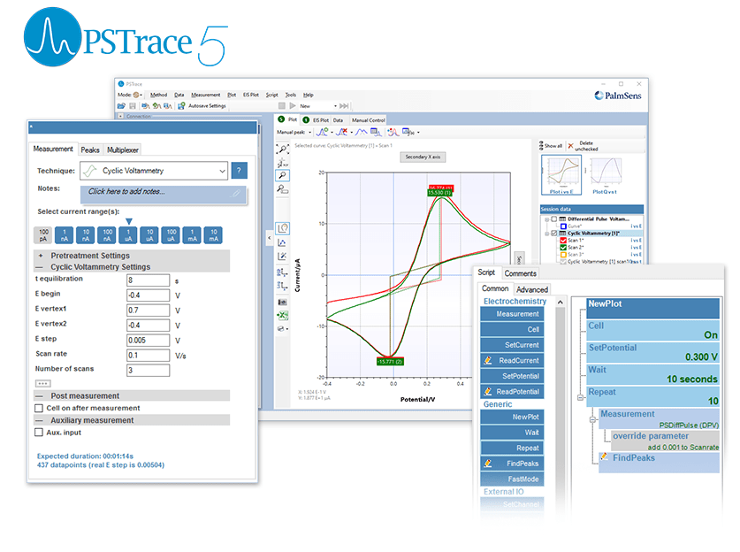Toggle the blue Curve checkbox under Differential Pulse
740x552 pixels.
point(563,226)
